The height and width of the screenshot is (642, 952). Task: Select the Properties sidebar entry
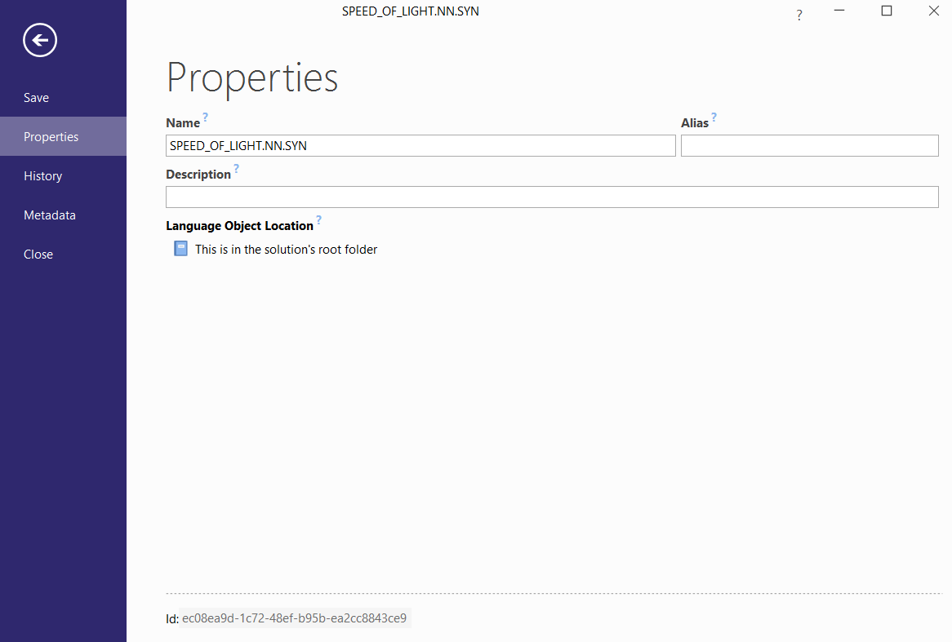click(51, 136)
